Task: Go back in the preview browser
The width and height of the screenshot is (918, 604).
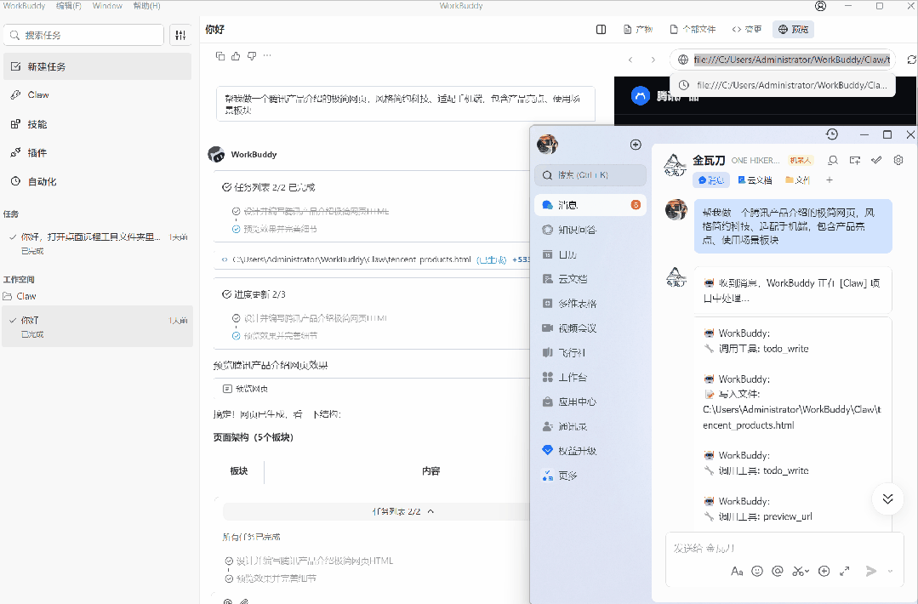Action: (630, 60)
